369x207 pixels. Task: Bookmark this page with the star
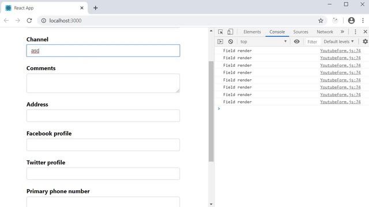(x=321, y=21)
